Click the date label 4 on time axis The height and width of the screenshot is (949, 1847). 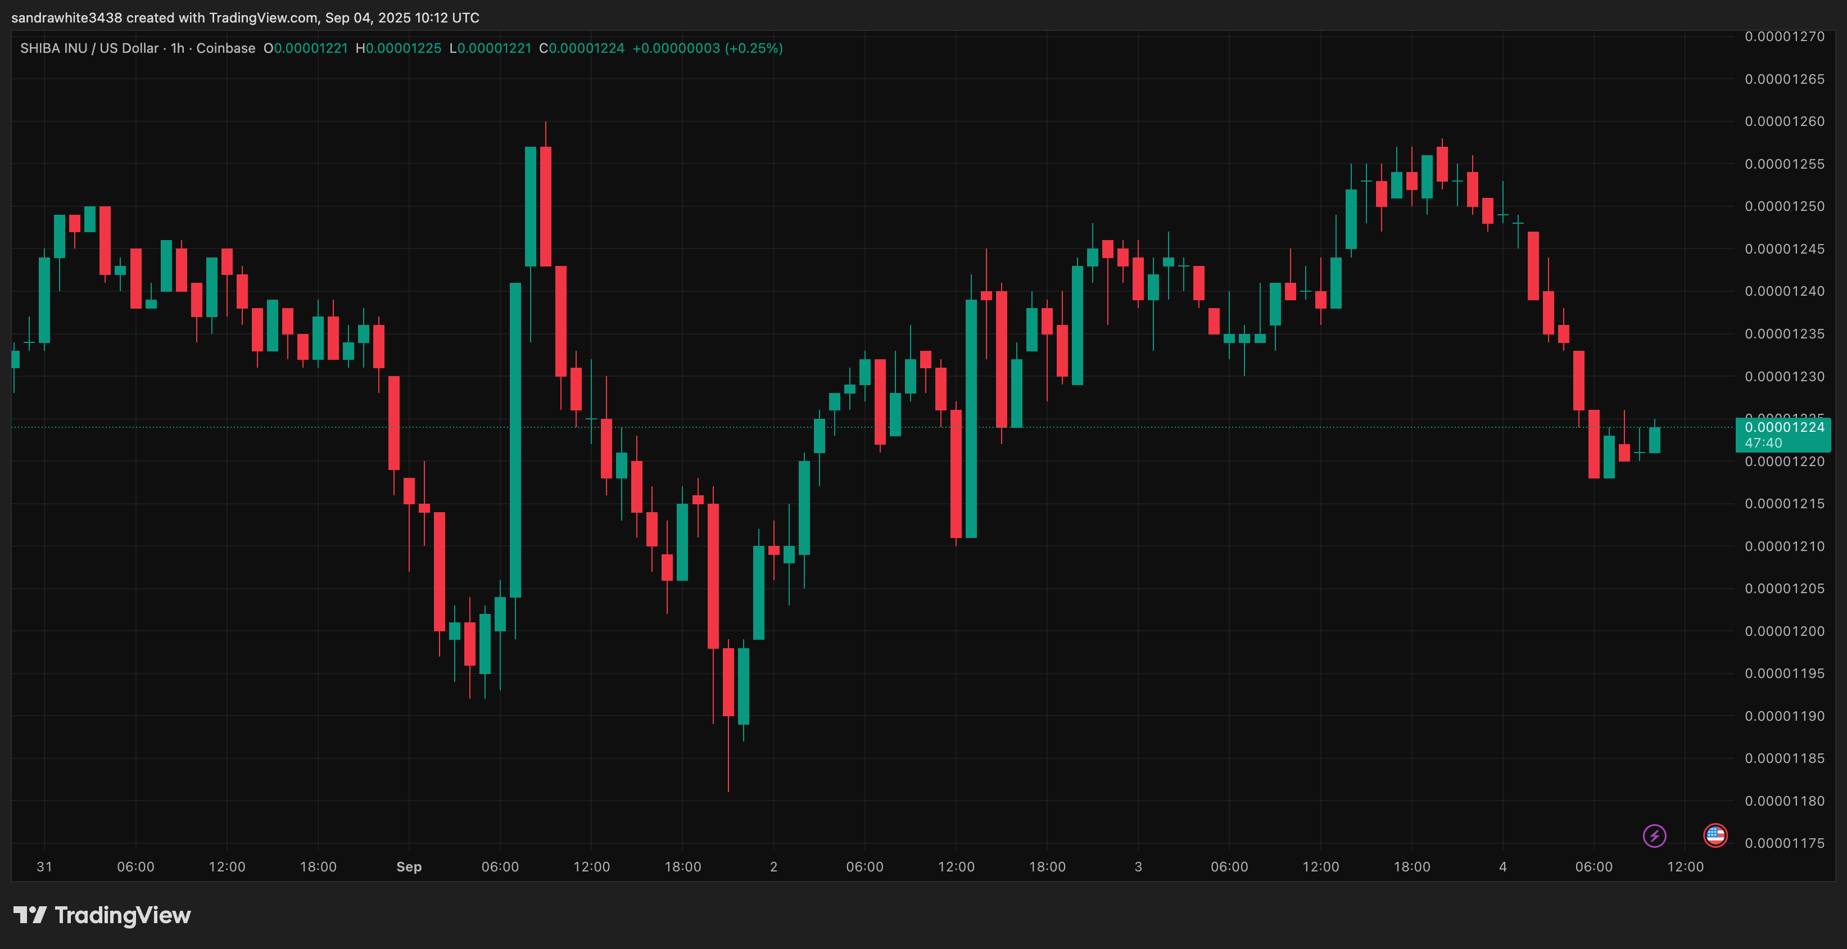(x=1503, y=866)
